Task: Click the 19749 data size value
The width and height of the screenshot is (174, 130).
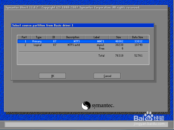Action: click(x=138, y=45)
